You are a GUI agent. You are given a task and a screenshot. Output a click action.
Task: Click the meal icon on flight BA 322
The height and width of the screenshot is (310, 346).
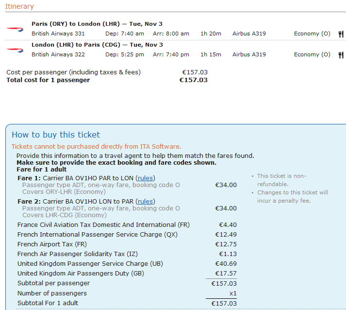(x=341, y=55)
